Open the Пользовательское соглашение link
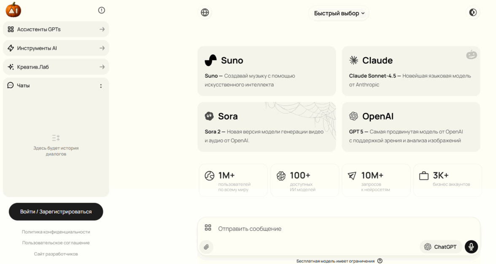The height and width of the screenshot is (264, 496). tap(56, 243)
